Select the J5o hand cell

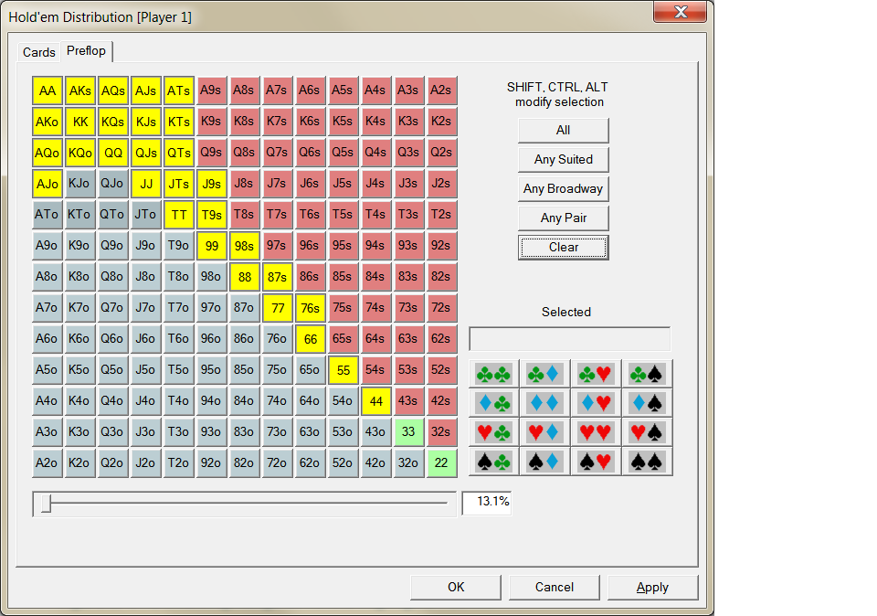145,370
